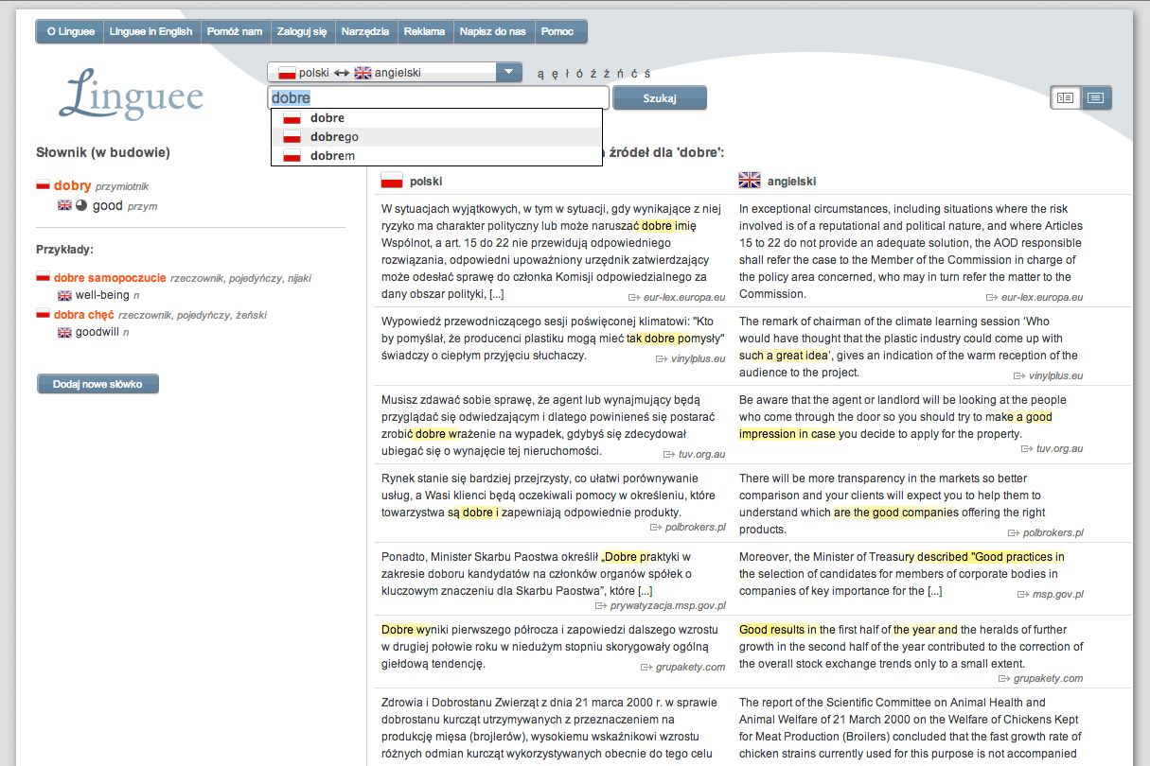Screen dimensions: 1150x766
Task: Click highlighted Polish phrase 'Dobre wy'
Action: pos(406,629)
